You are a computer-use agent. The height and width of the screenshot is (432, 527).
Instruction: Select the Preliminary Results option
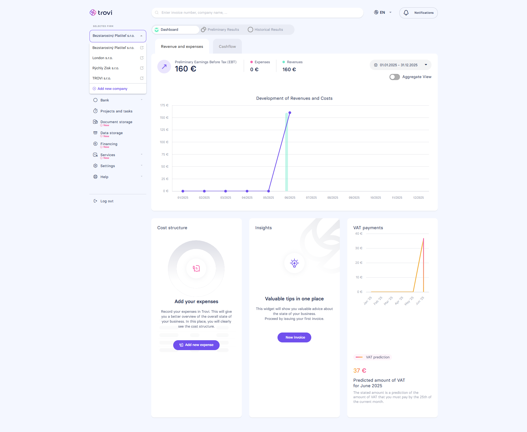pyautogui.click(x=220, y=30)
